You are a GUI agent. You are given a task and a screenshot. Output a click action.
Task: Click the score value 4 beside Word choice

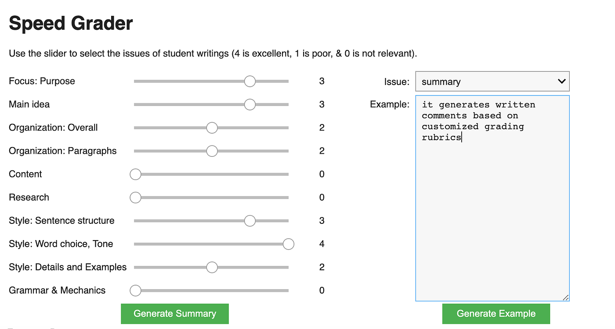click(x=321, y=244)
